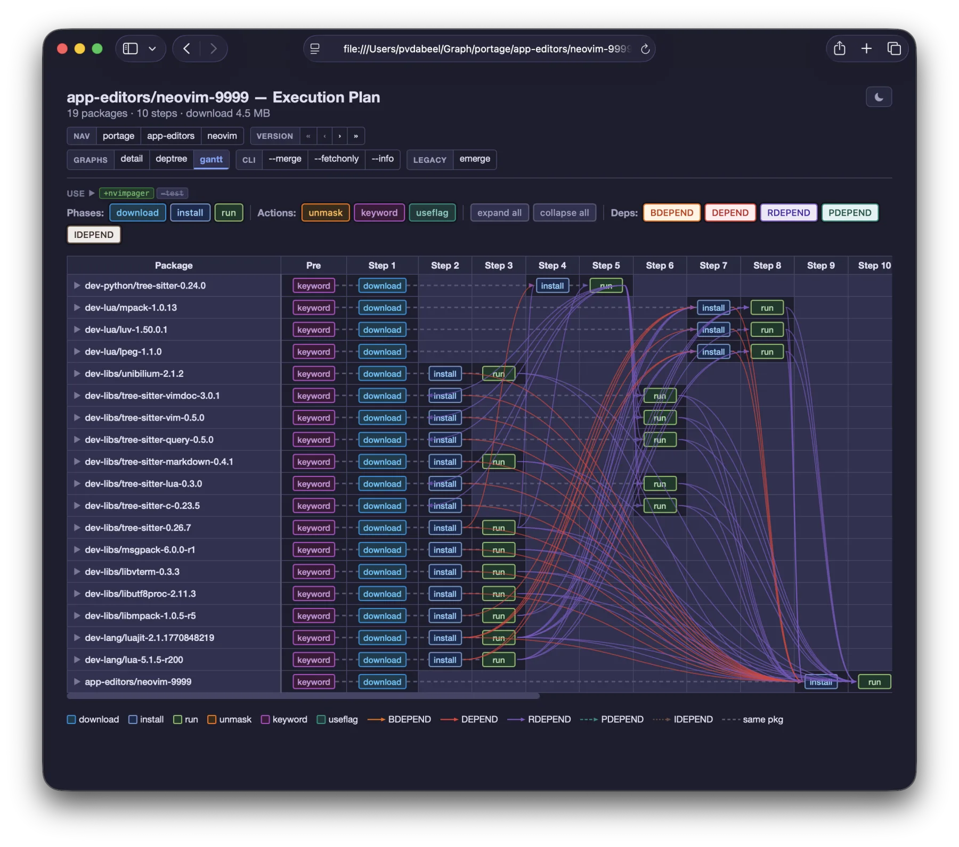Click the horizontal scrollbar under the table
This screenshot has height=847, width=959.
303,696
